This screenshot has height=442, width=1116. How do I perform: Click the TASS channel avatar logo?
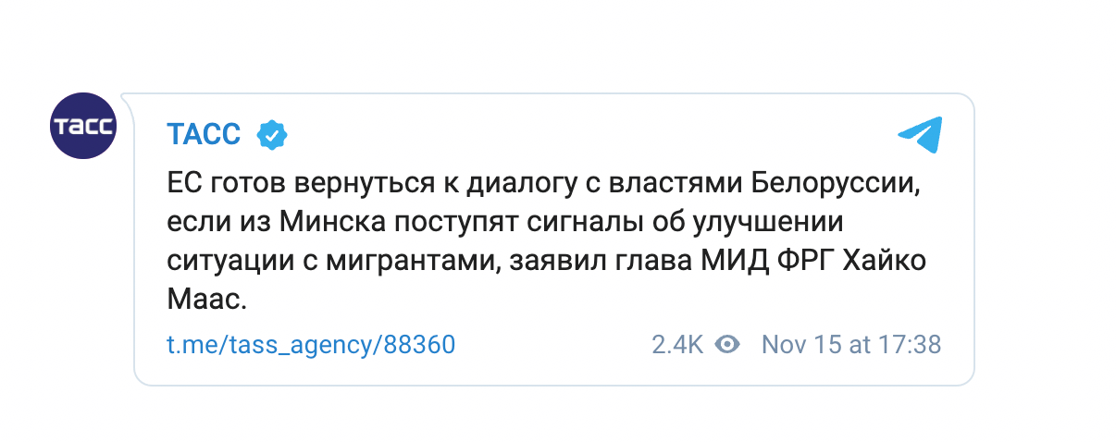82,127
